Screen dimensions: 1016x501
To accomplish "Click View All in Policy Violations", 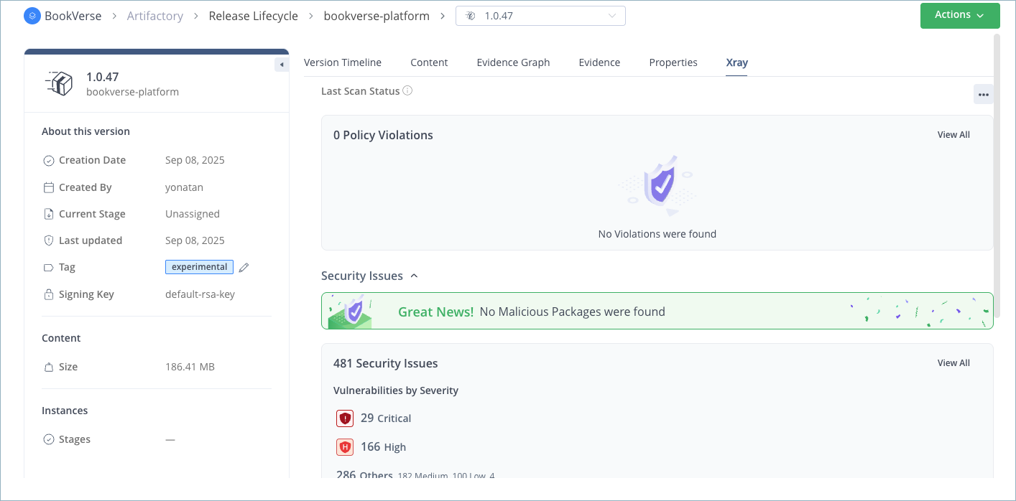I will (953, 135).
